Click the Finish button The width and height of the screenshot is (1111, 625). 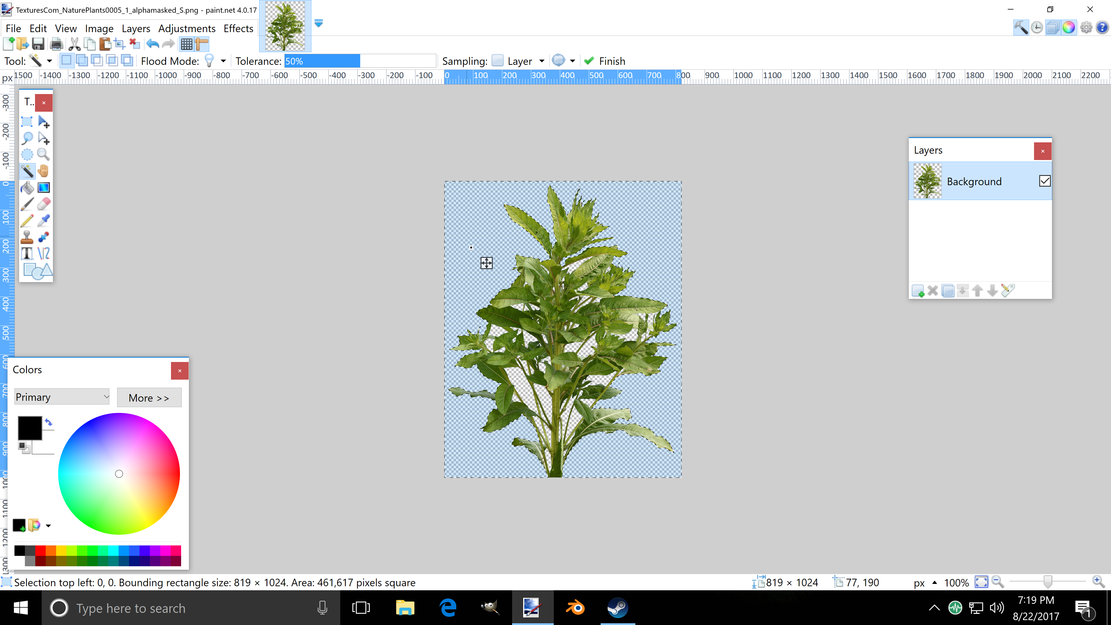point(605,61)
